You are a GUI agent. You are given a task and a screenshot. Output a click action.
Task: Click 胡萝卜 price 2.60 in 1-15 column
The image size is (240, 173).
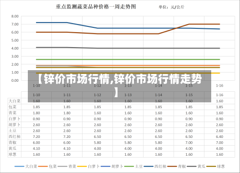coord(189,125)
